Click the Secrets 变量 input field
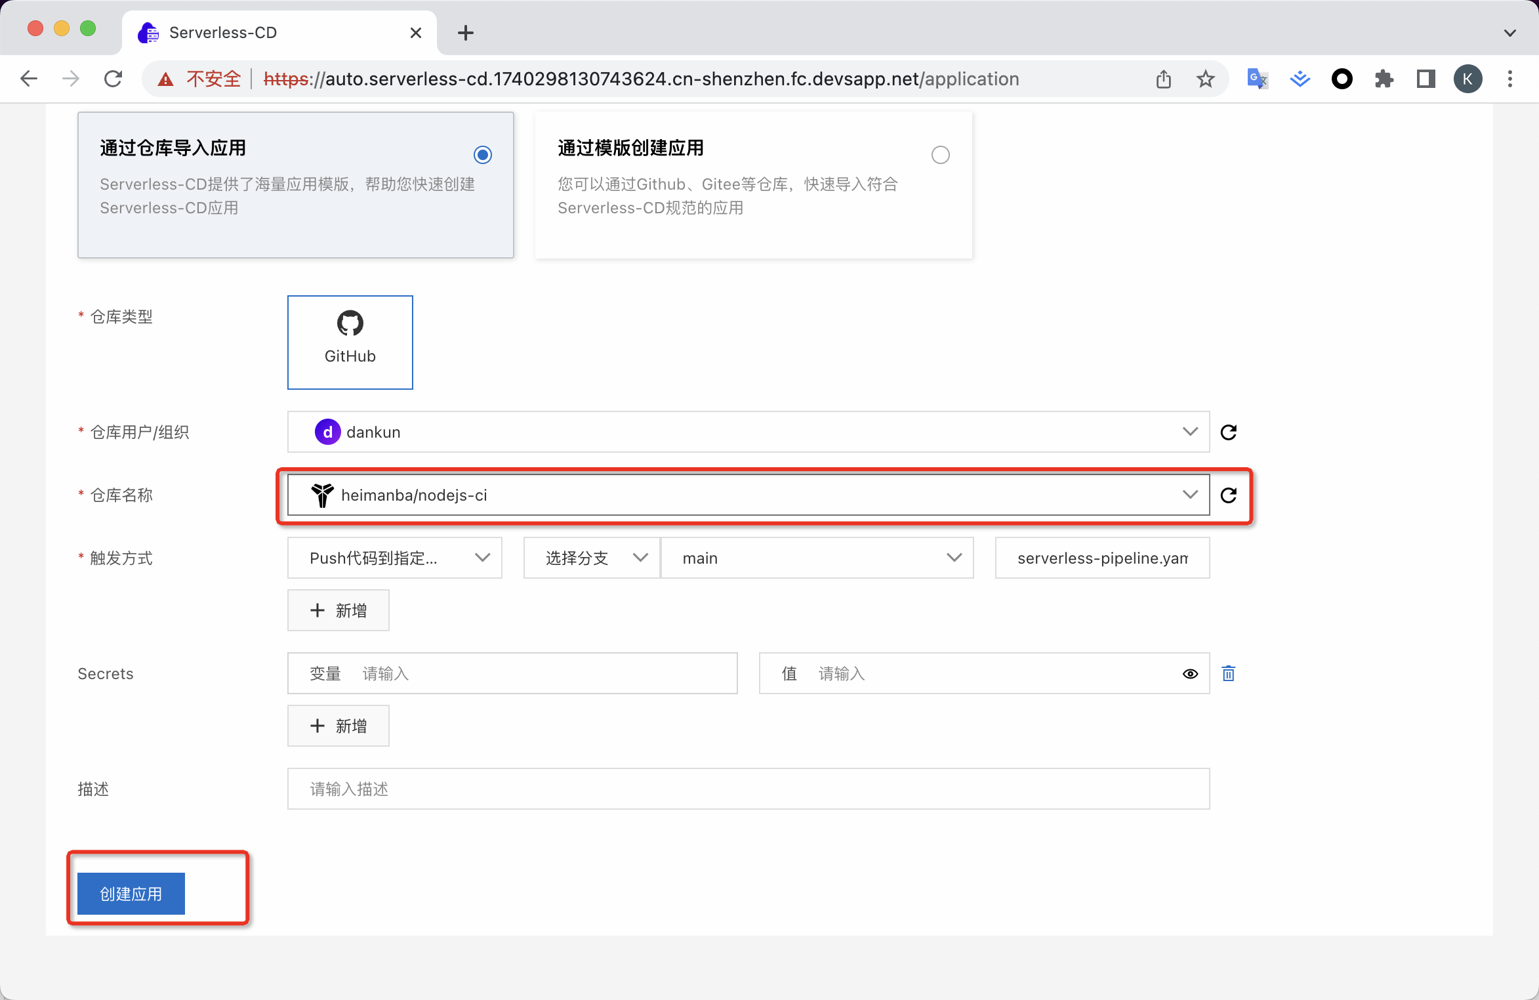This screenshot has height=1000, width=1539. [x=512, y=673]
